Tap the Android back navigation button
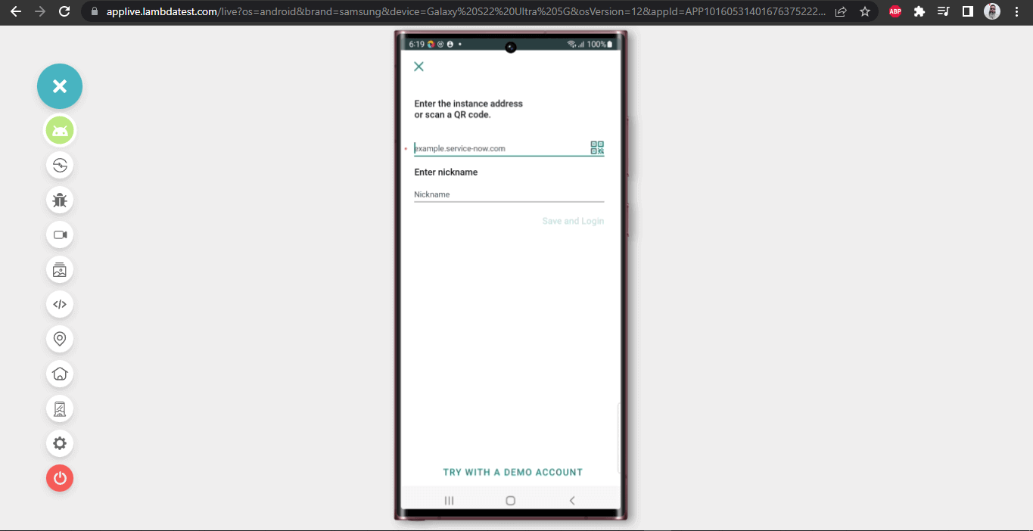1033x531 pixels. [x=572, y=500]
